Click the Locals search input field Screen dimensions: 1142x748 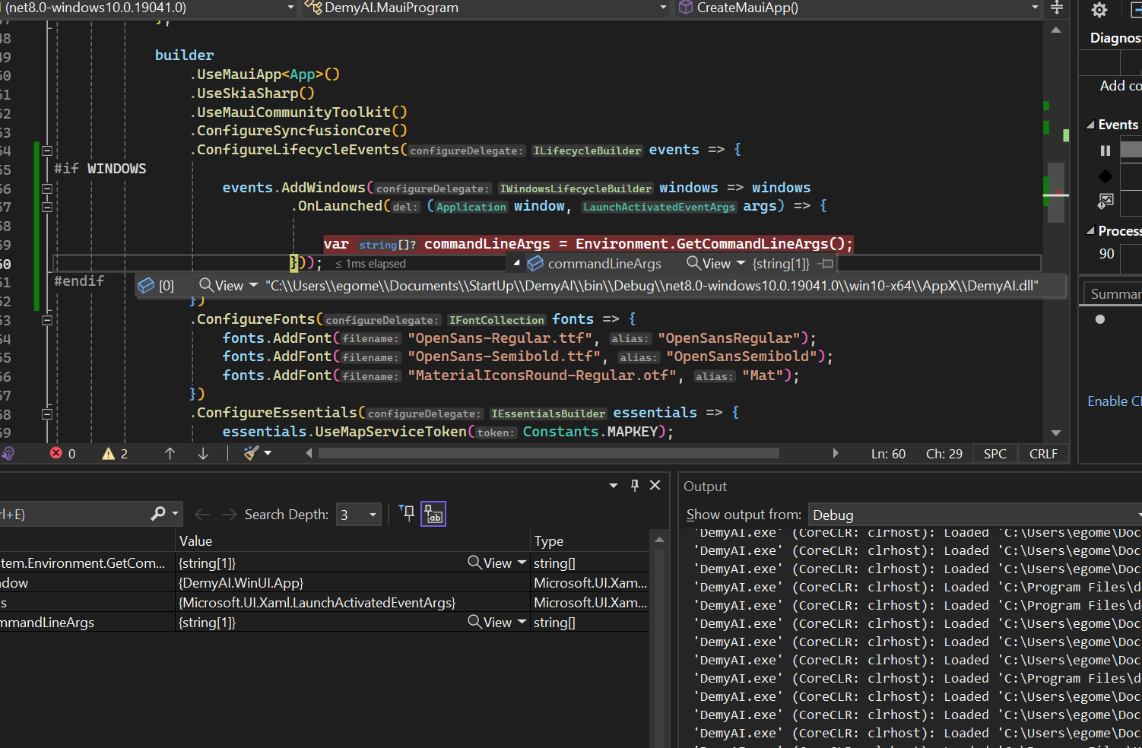click(72, 515)
